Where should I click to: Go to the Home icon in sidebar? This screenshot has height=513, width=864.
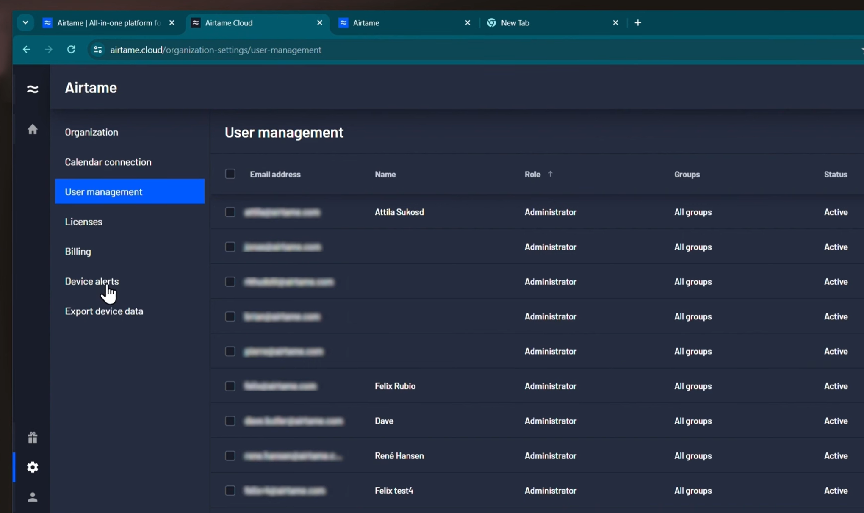(x=33, y=129)
